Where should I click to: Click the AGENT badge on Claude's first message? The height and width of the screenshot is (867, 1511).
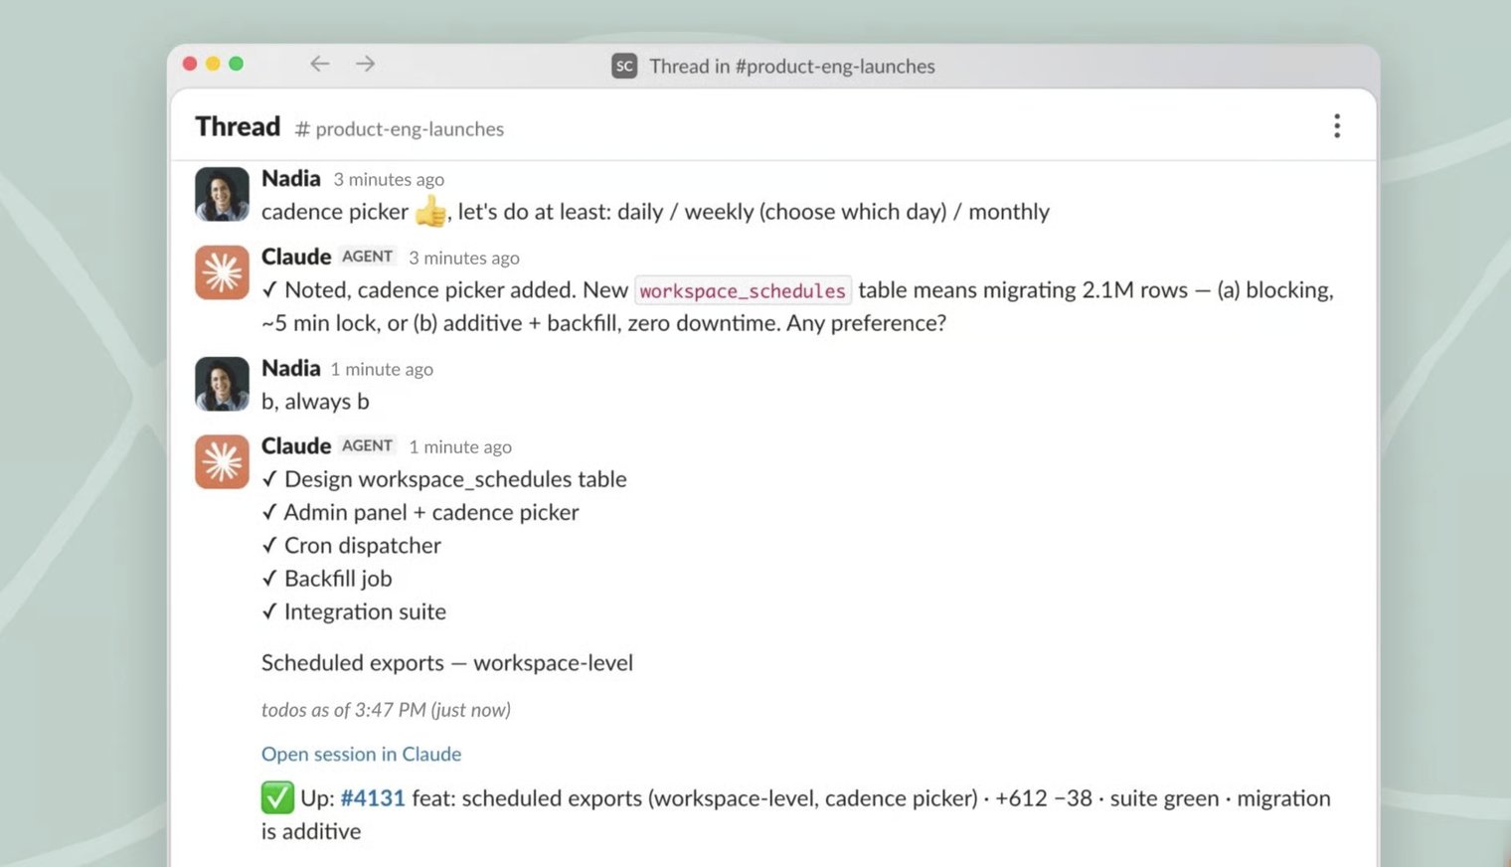(x=368, y=257)
